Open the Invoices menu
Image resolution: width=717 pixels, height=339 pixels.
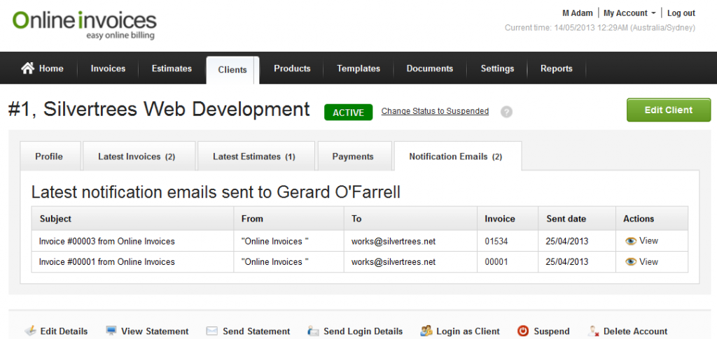[x=108, y=68]
